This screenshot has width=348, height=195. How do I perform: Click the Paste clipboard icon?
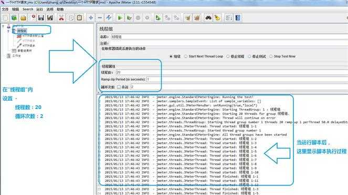pyautogui.click(x=79, y=18)
